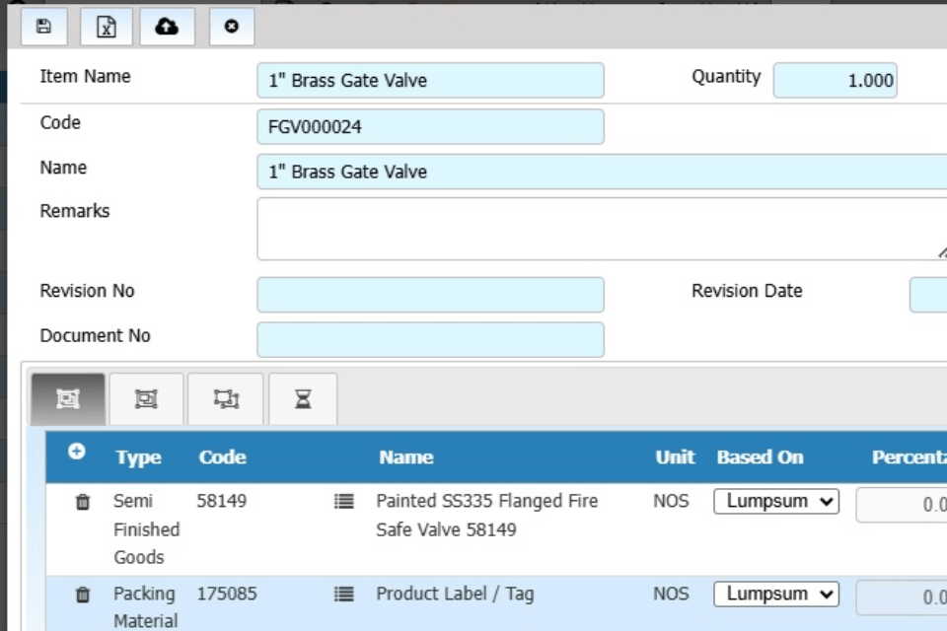Open item list icon for code 175085
The height and width of the screenshot is (631, 947).
344,595
